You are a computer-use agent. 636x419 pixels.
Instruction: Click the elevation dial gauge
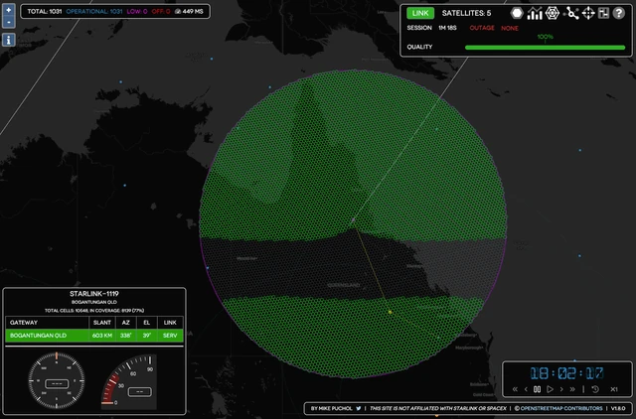coord(129,380)
